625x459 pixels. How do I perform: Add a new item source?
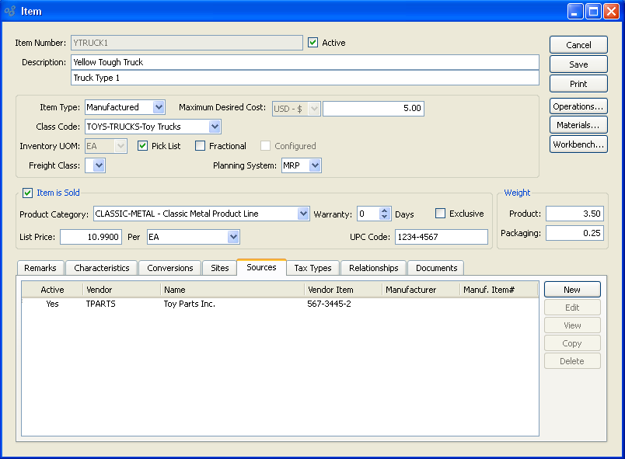tap(572, 290)
